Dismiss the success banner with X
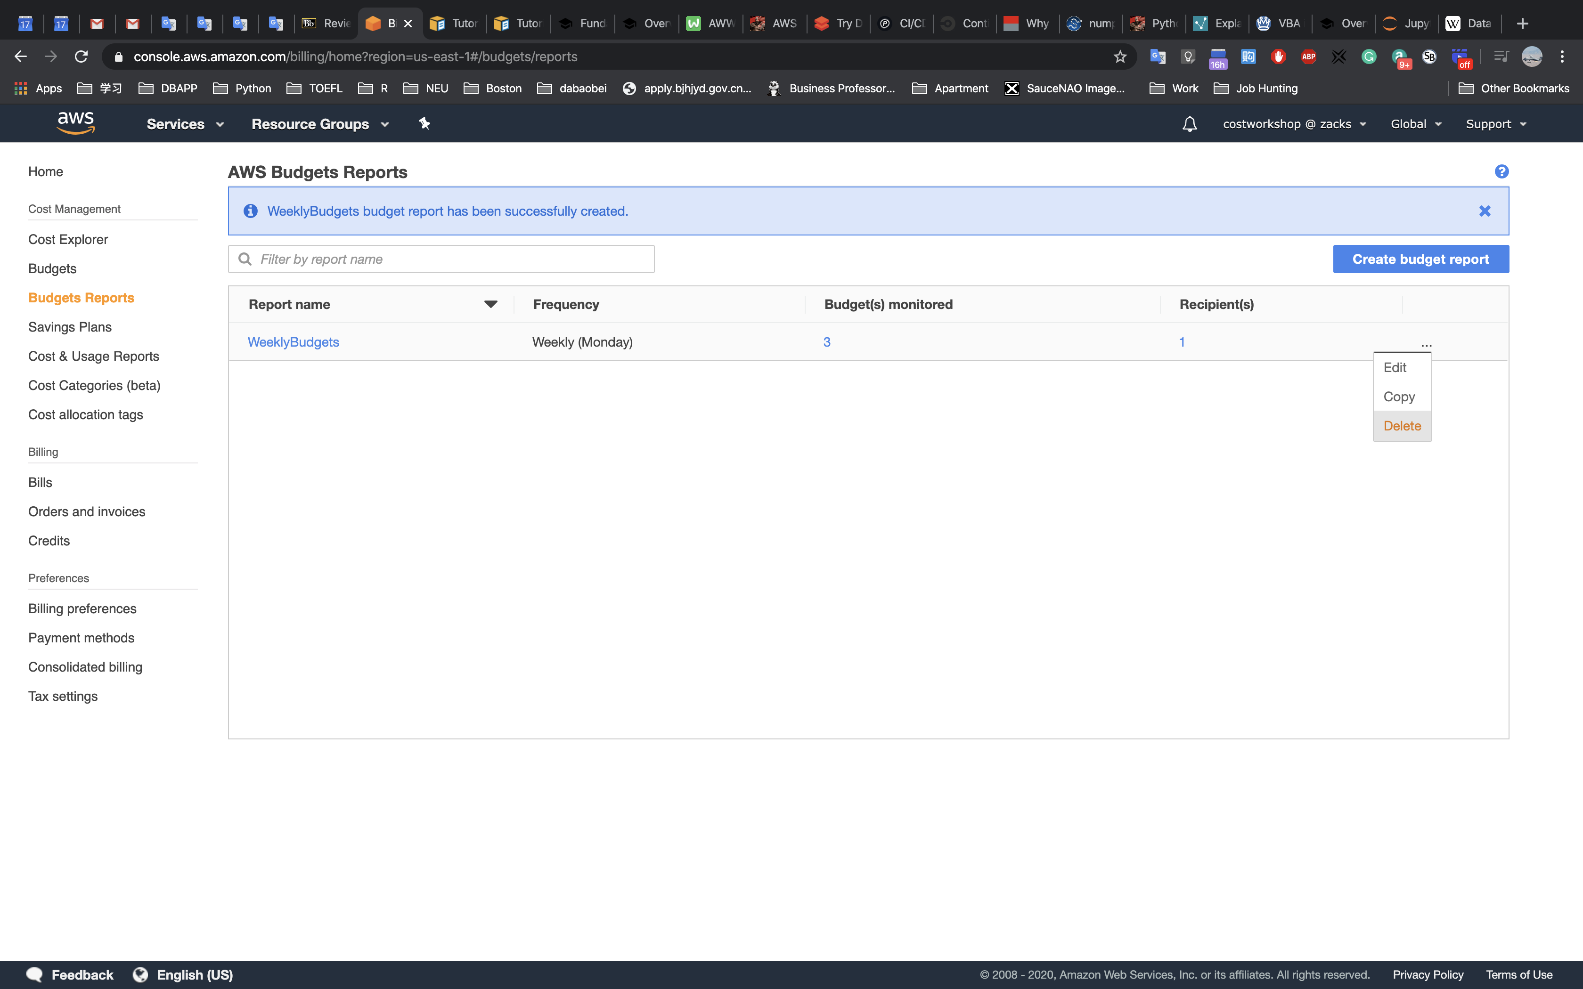The image size is (1583, 989). coord(1484,211)
